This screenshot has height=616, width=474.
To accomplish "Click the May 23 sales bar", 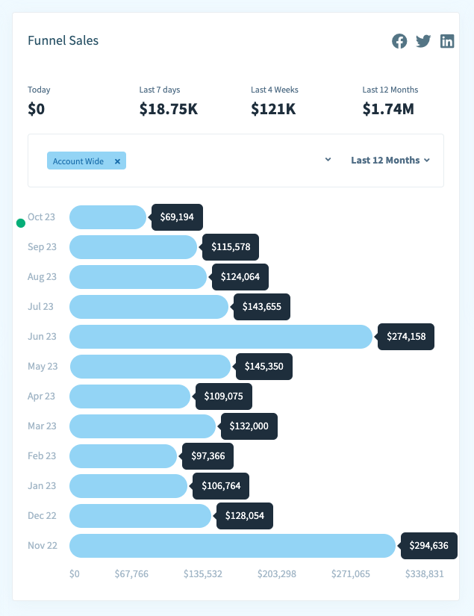I will pos(150,367).
